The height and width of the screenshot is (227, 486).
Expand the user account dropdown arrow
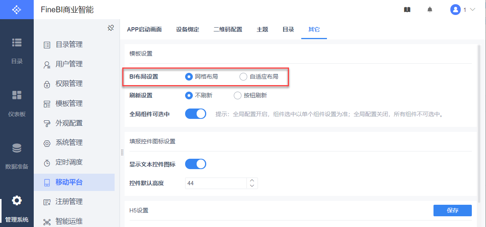coord(472,10)
